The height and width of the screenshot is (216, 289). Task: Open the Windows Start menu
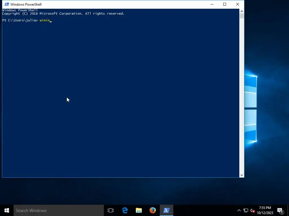(7, 210)
